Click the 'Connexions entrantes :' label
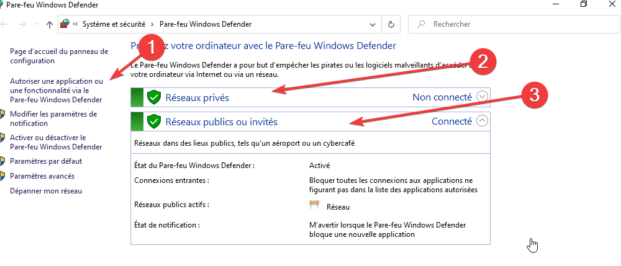 click(x=171, y=180)
